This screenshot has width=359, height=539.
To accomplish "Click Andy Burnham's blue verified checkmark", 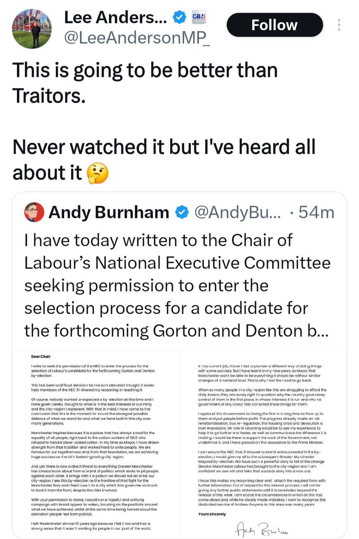I will click(x=182, y=212).
